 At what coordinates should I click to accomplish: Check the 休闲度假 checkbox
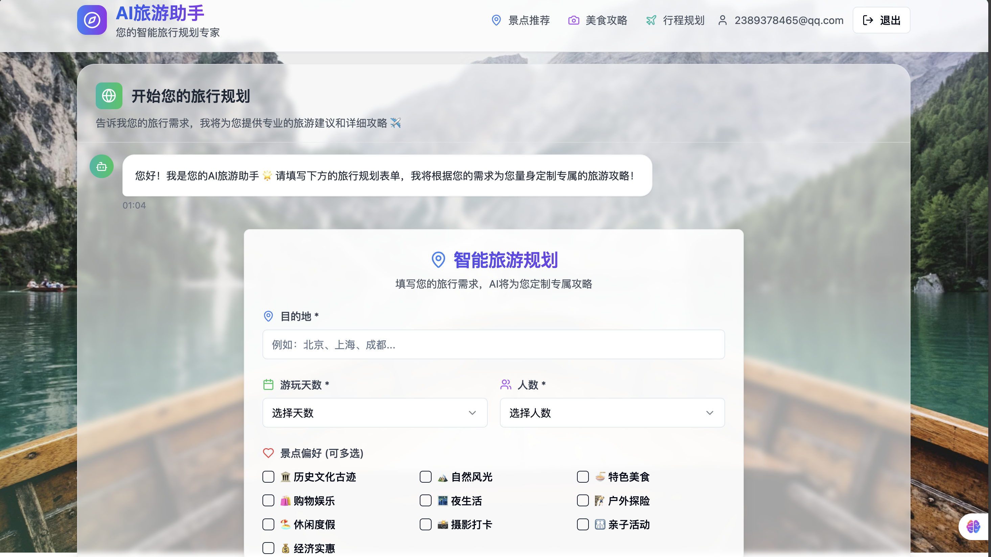(268, 524)
